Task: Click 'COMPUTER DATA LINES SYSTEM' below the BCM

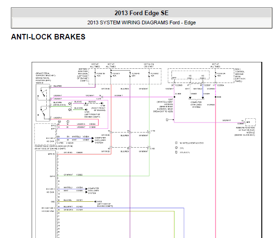Action: (196, 105)
